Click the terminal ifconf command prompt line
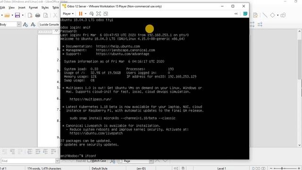This screenshot has width=302, height=170. click(78, 156)
